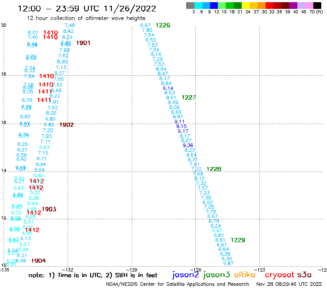Select the dark blue swatch in the color bar
The width and height of the screenshot is (327, 288).
(x=214, y=5)
